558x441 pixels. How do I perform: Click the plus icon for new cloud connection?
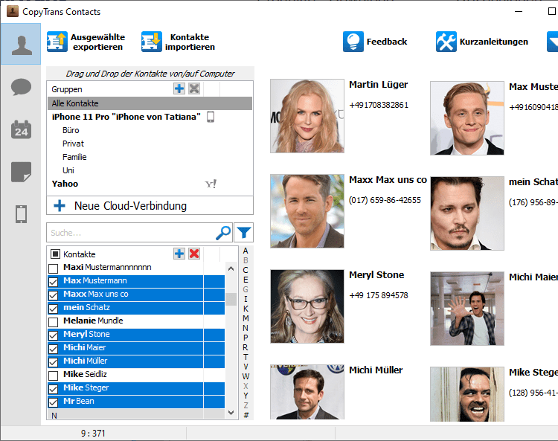[60, 205]
